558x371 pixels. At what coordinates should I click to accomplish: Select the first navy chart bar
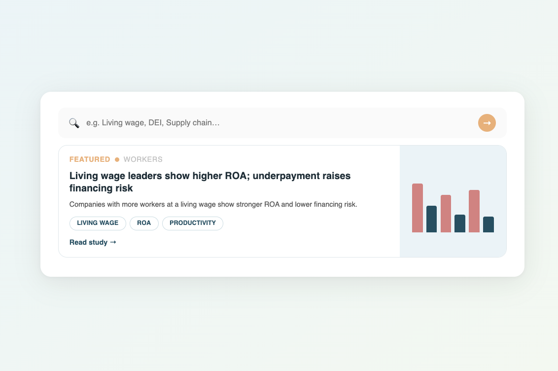[x=431, y=219]
